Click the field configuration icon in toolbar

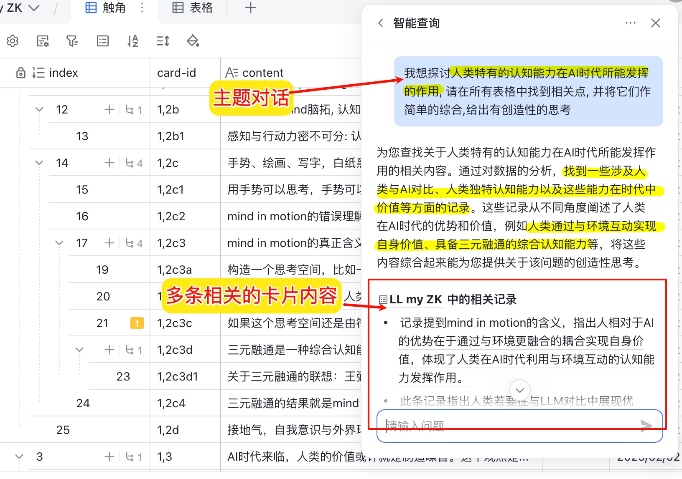(43, 41)
